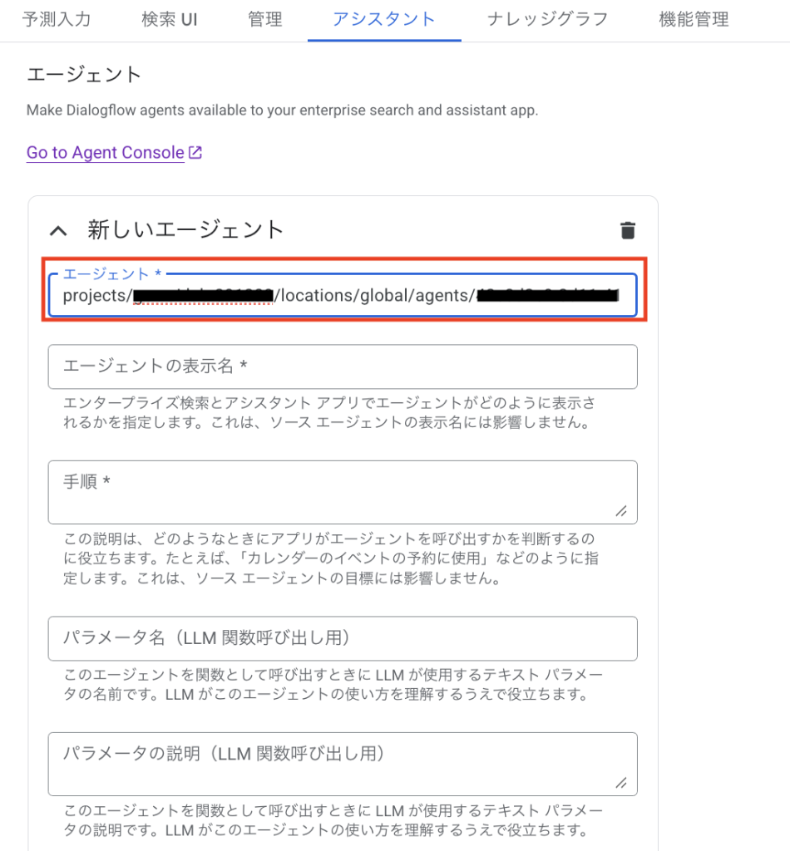Viewport: 790px width, 851px height.
Task: Click the Make Dialogflow agents available description
Action: pos(282,111)
